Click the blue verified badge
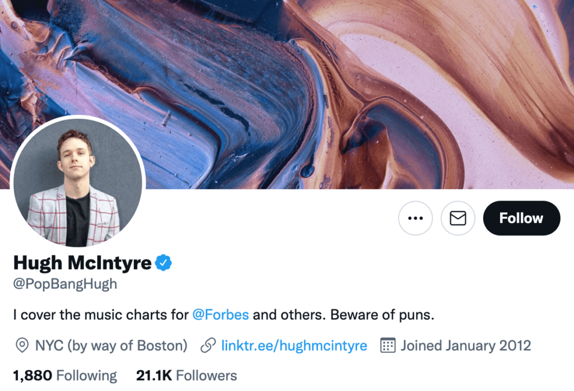574x391 pixels. 163,262
